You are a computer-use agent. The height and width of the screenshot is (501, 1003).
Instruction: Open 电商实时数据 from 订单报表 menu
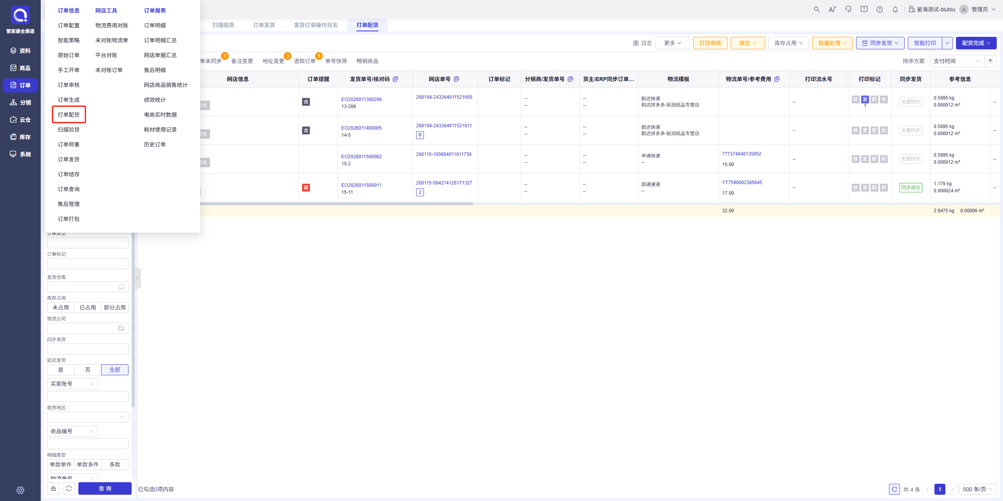(x=160, y=115)
